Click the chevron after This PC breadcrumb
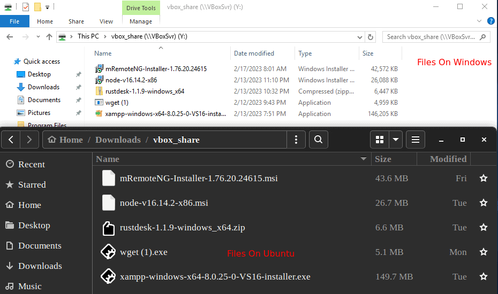This screenshot has width=498, height=294. (105, 37)
